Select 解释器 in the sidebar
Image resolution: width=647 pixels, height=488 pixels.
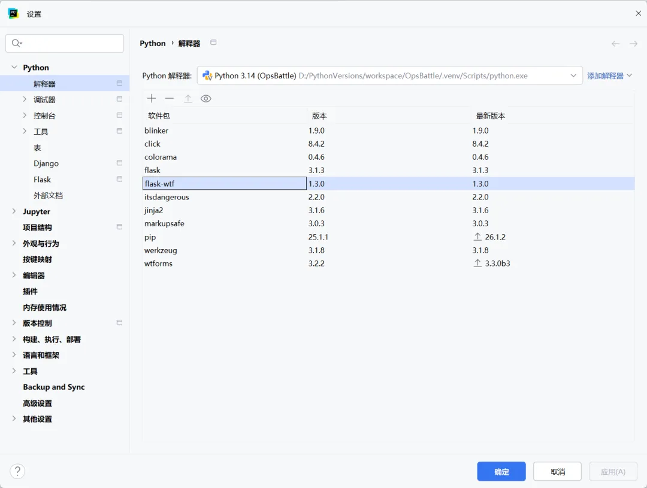(65, 83)
